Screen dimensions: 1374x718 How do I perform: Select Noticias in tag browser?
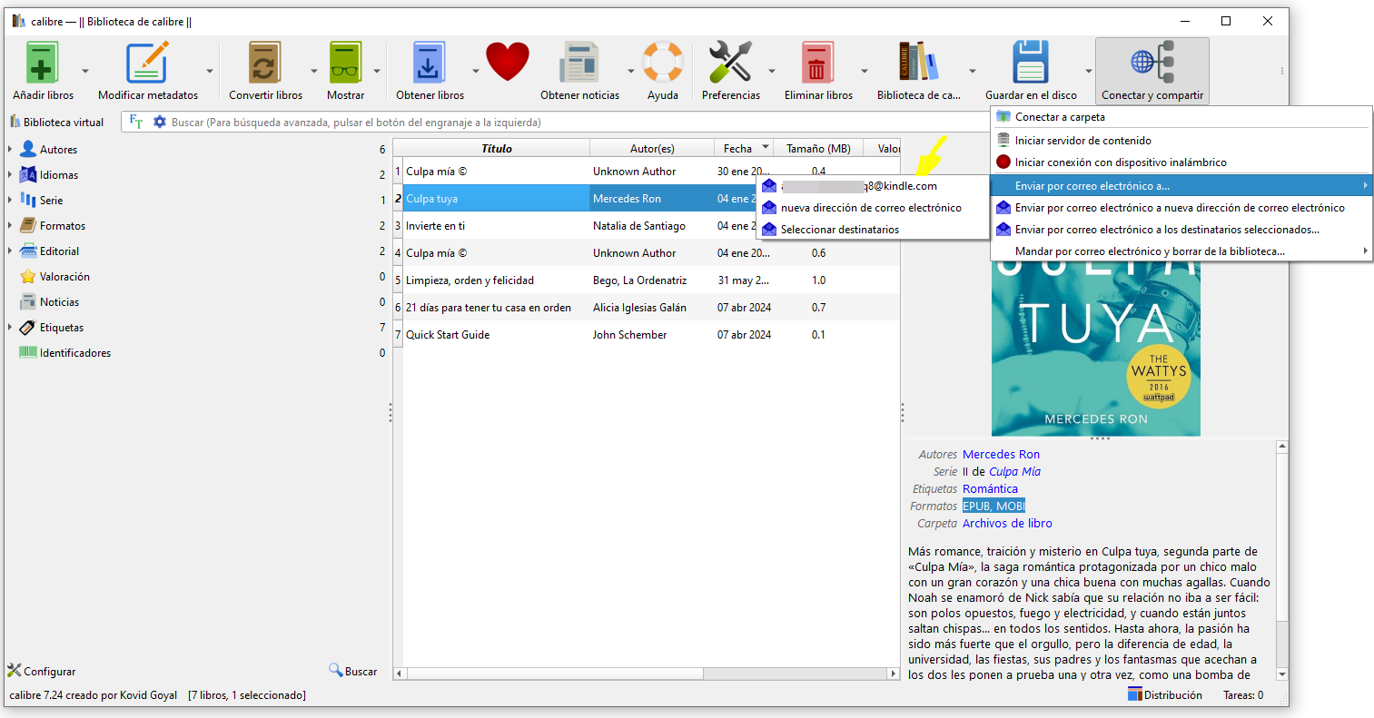59,302
